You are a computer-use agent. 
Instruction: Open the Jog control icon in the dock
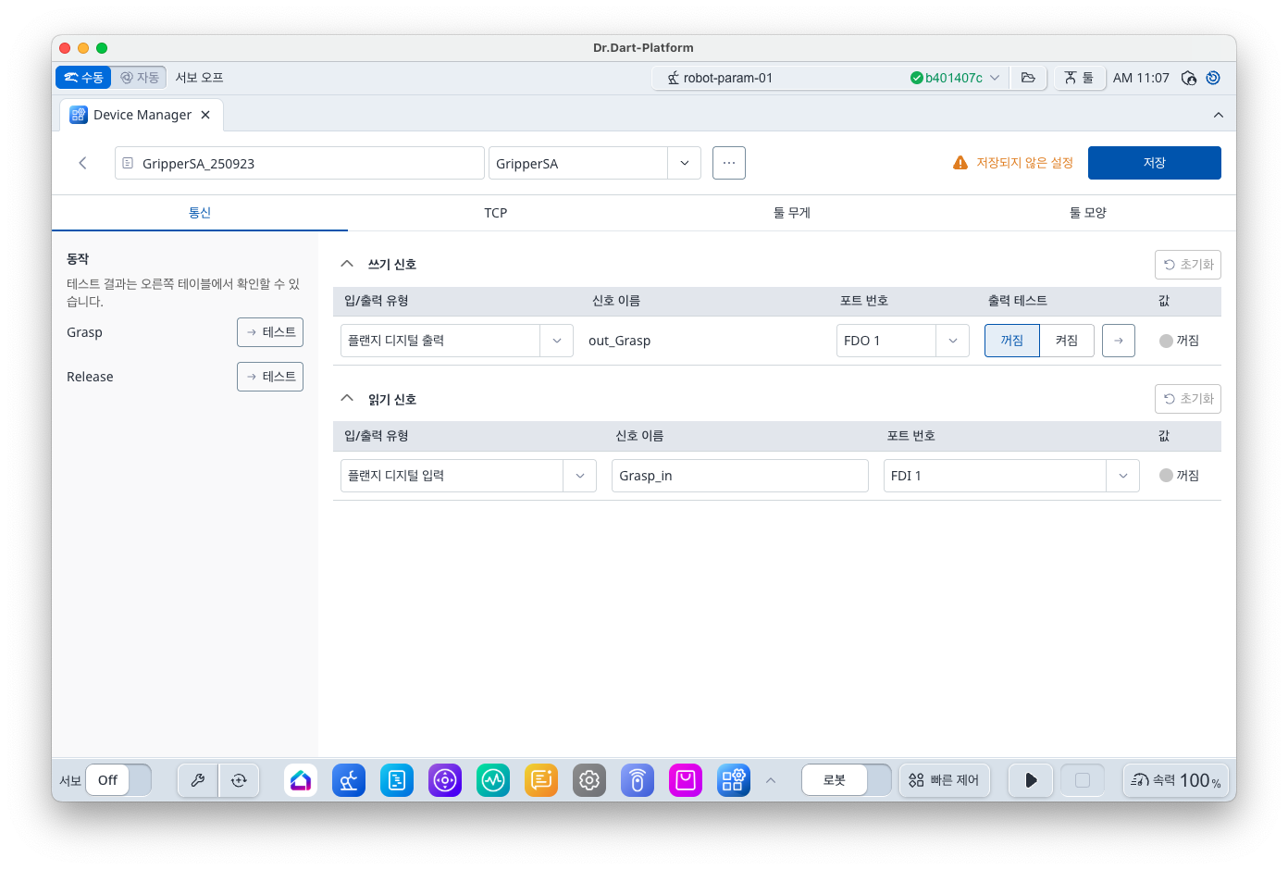point(445,780)
